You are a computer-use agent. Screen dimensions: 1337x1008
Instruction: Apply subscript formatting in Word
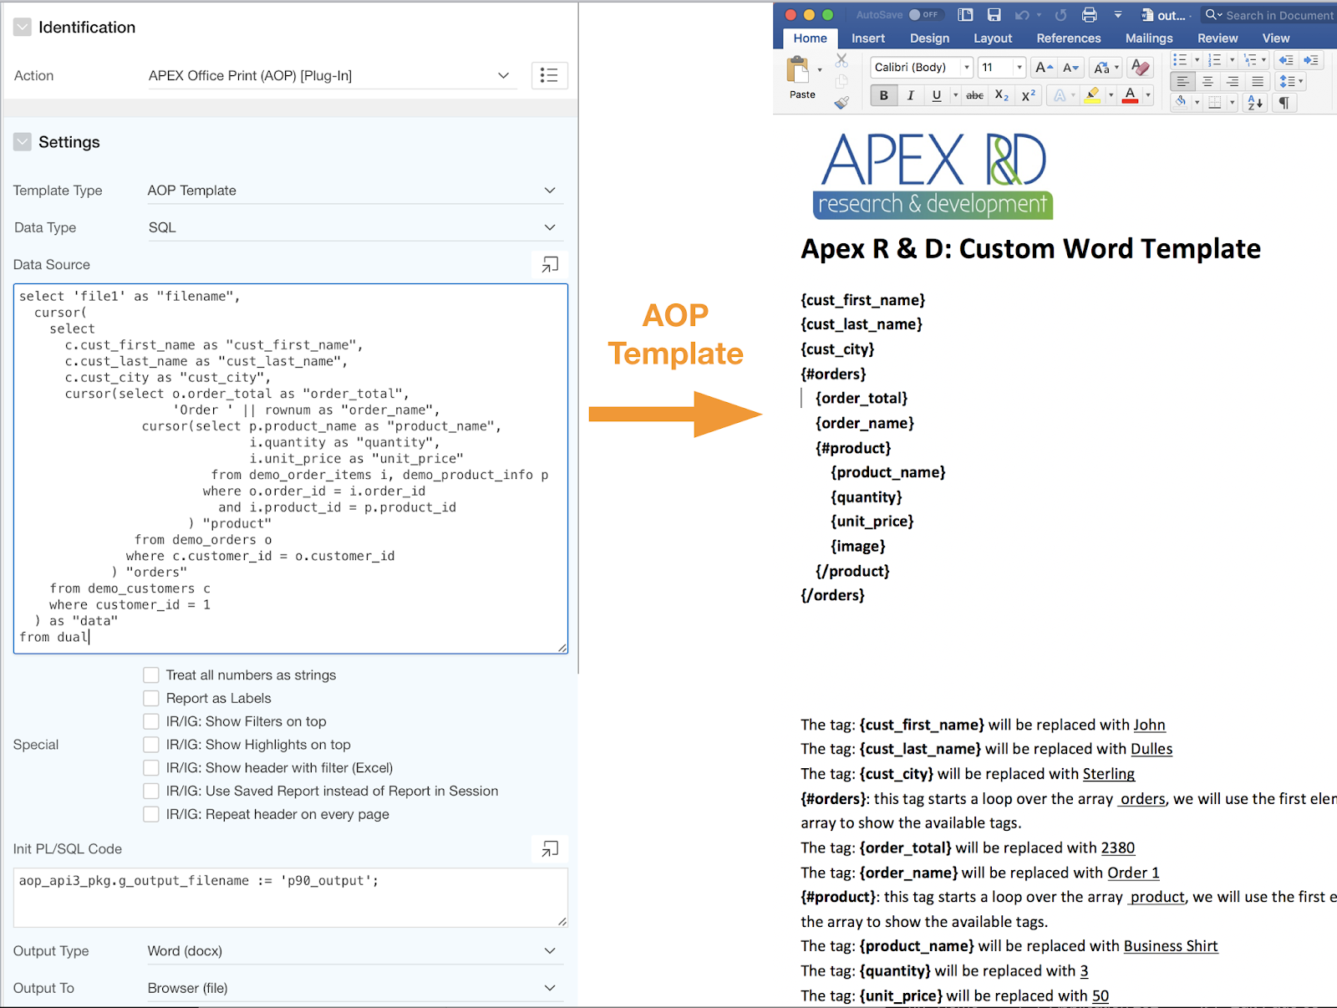click(1001, 95)
